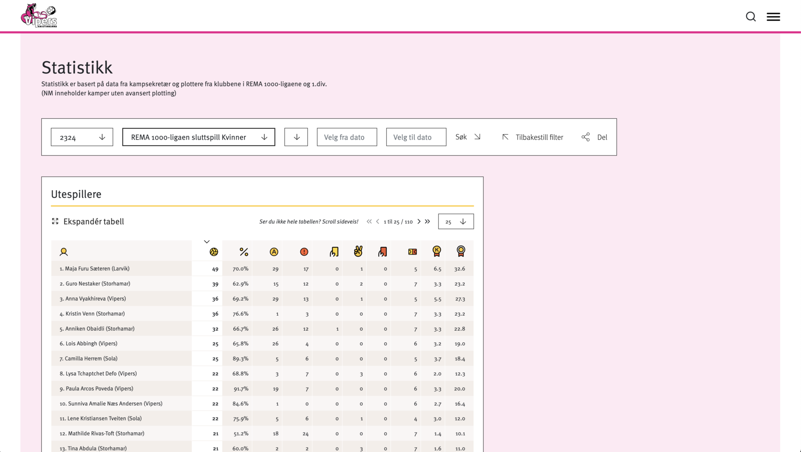Sort by matches played court icon
Viewport: 801px width, 452px height.
click(x=412, y=252)
